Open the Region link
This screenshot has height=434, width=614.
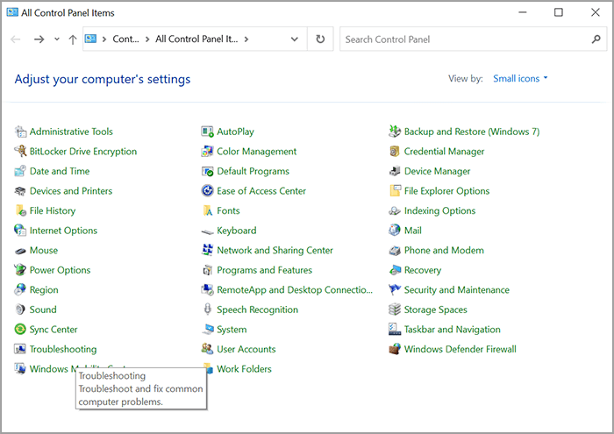(44, 290)
